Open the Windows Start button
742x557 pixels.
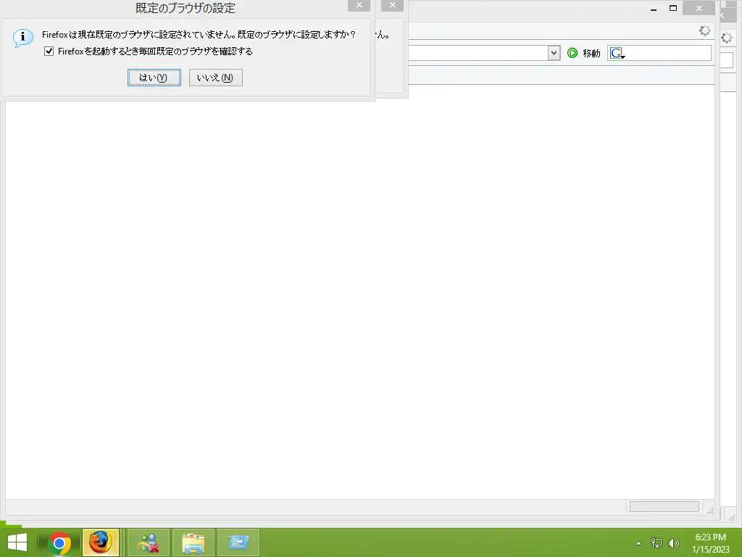17,542
